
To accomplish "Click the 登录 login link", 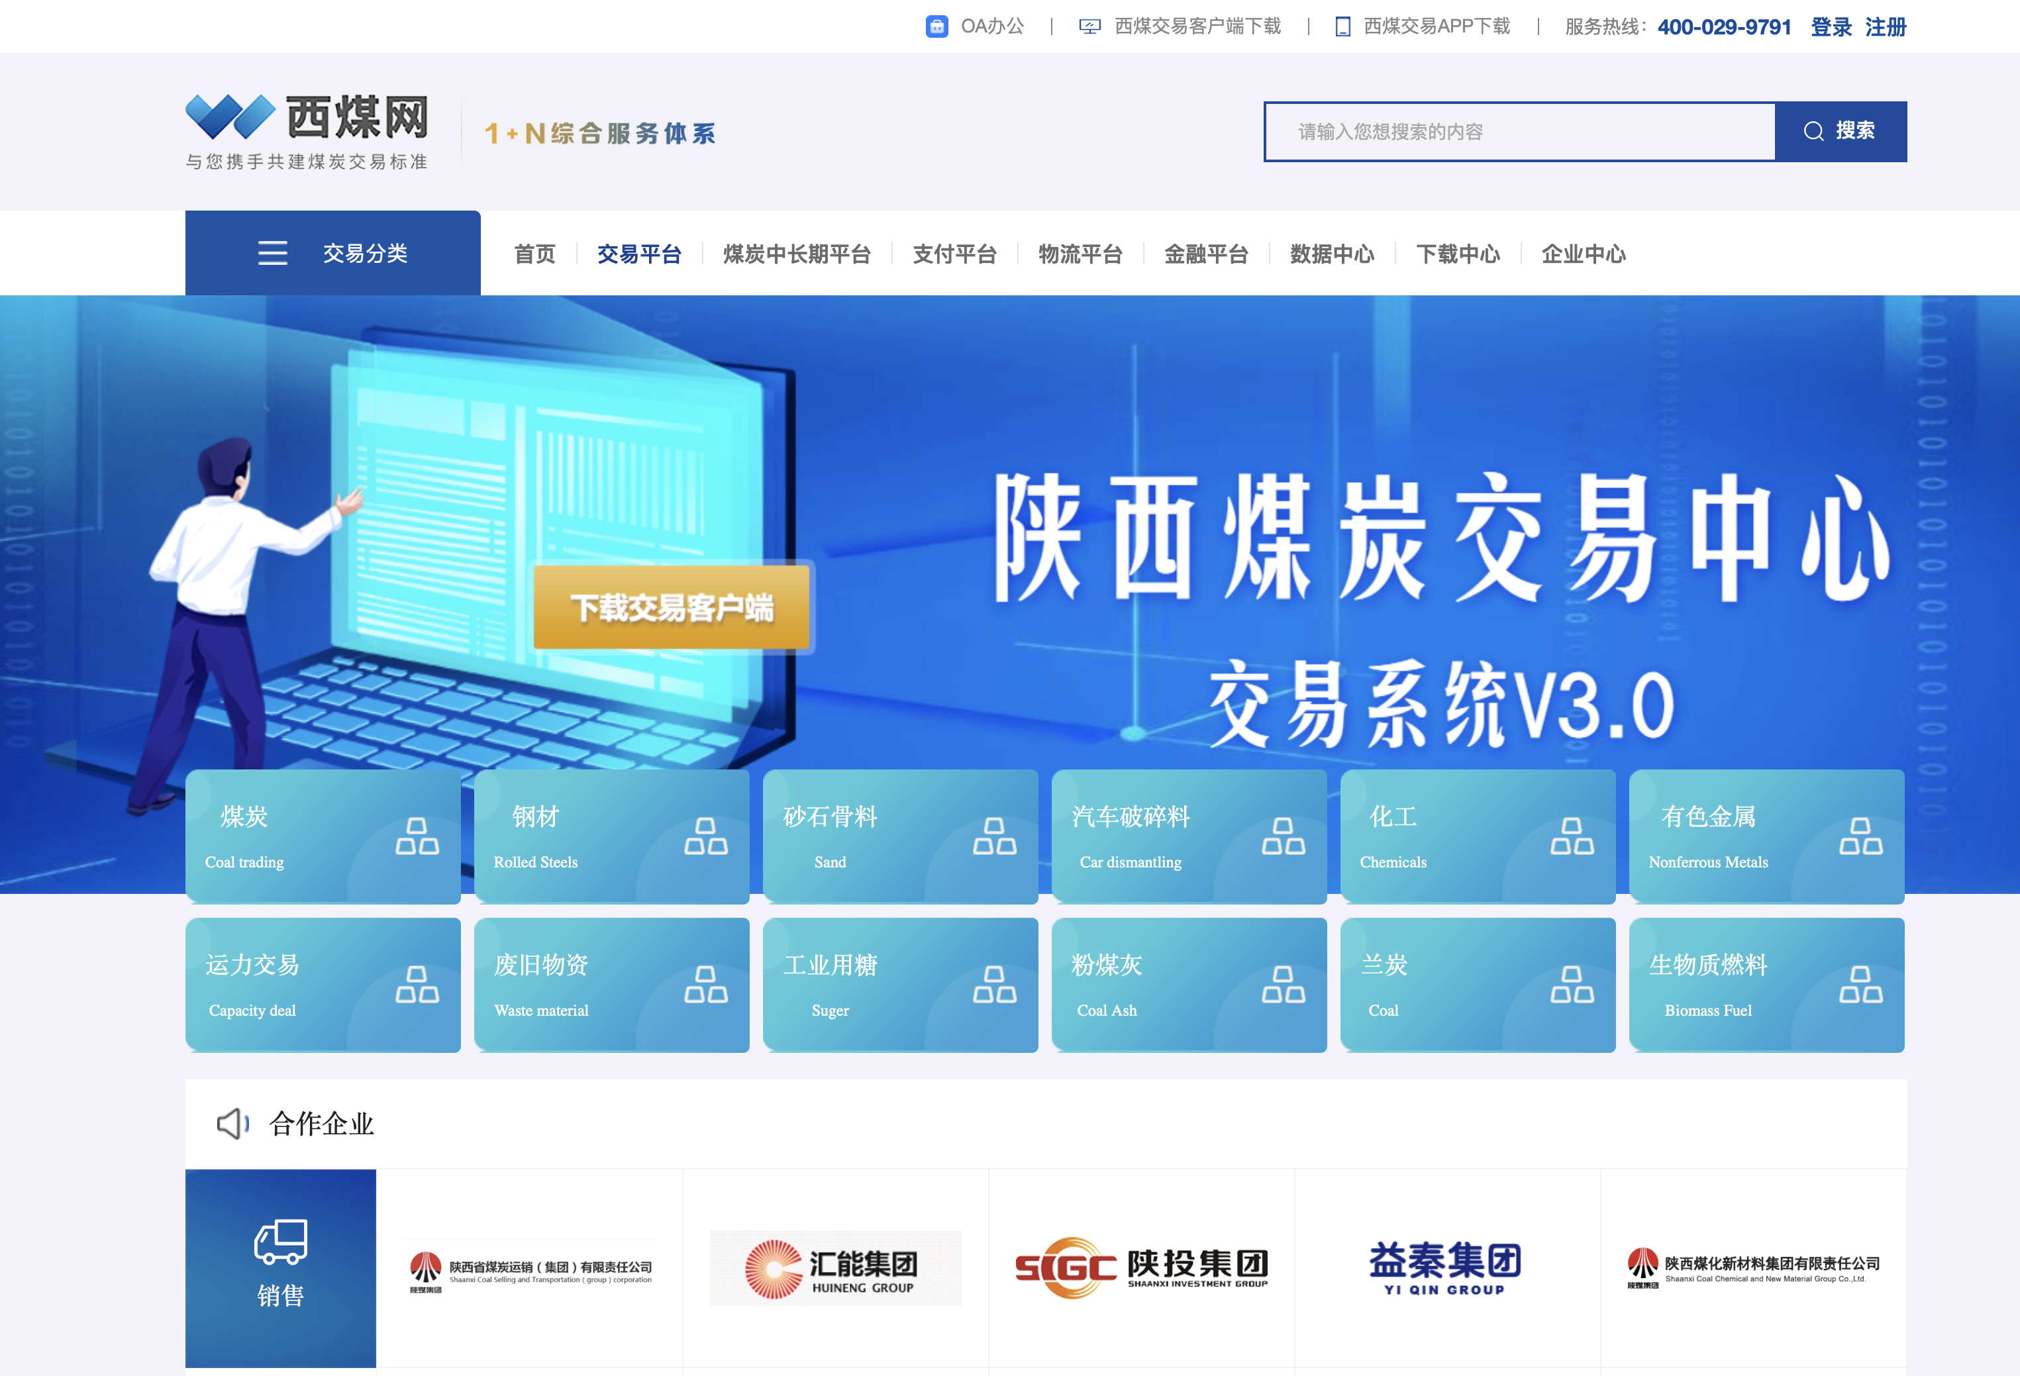I will click(1830, 27).
